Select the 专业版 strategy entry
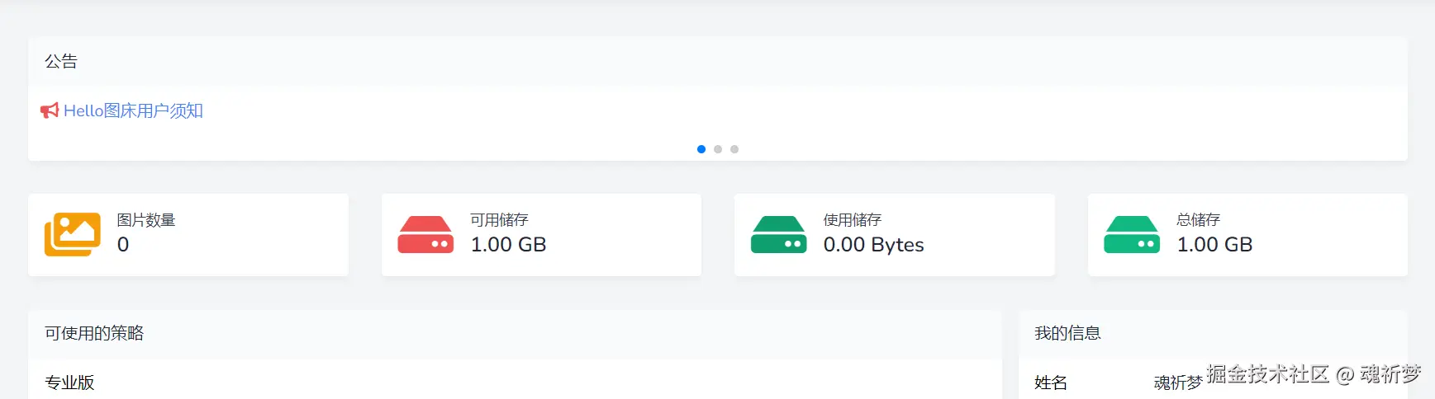The height and width of the screenshot is (399, 1435). click(x=69, y=383)
